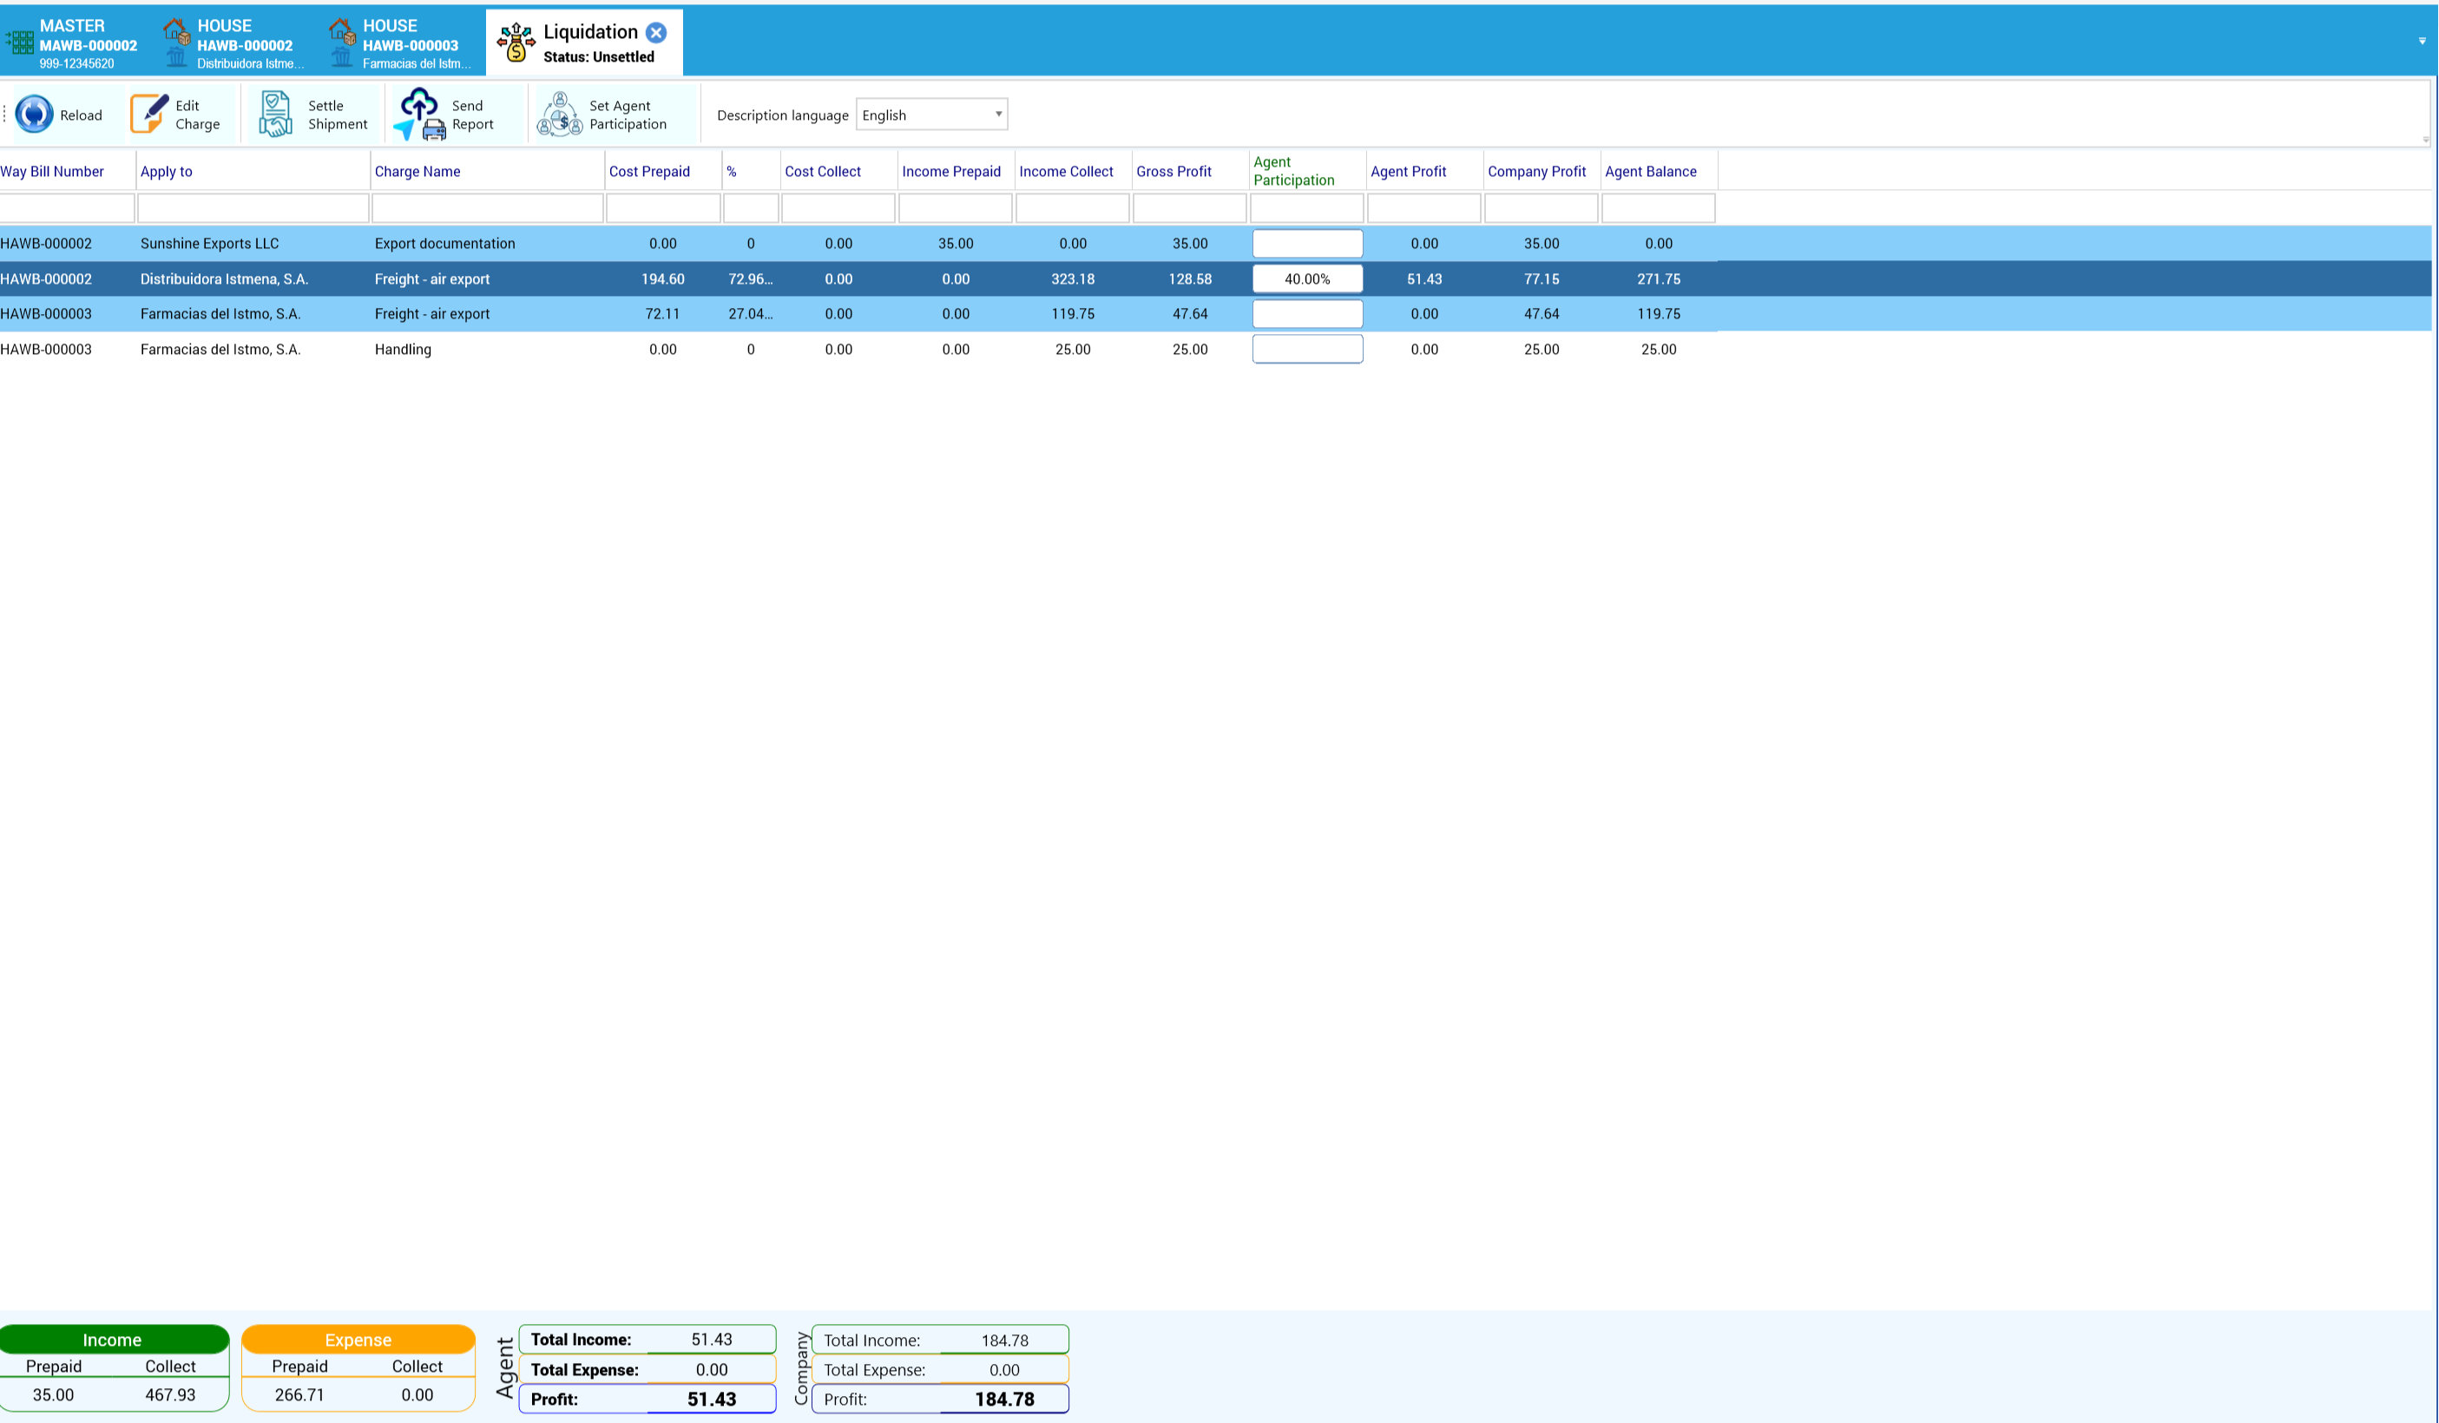The image size is (2439, 1423).
Task: Expand tab list overflow arrow
Action: (2422, 41)
